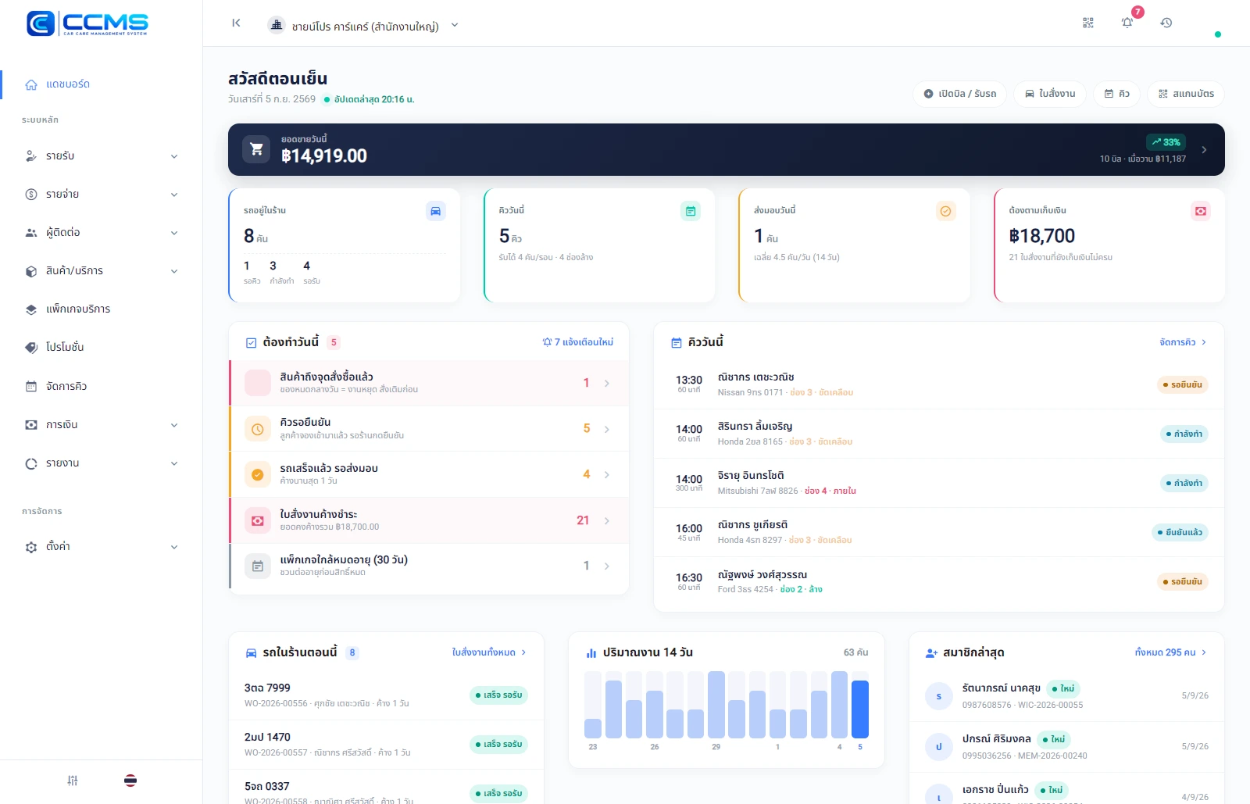Screen dimensions: 1250x804
Task: Click the เปิดบิล / รับรถ button
Action: point(959,94)
